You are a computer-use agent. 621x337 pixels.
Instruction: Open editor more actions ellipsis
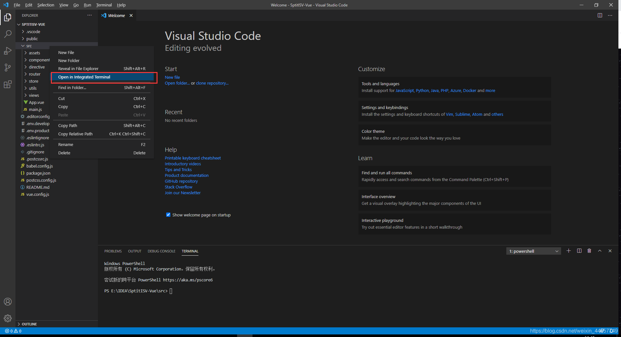[610, 15]
